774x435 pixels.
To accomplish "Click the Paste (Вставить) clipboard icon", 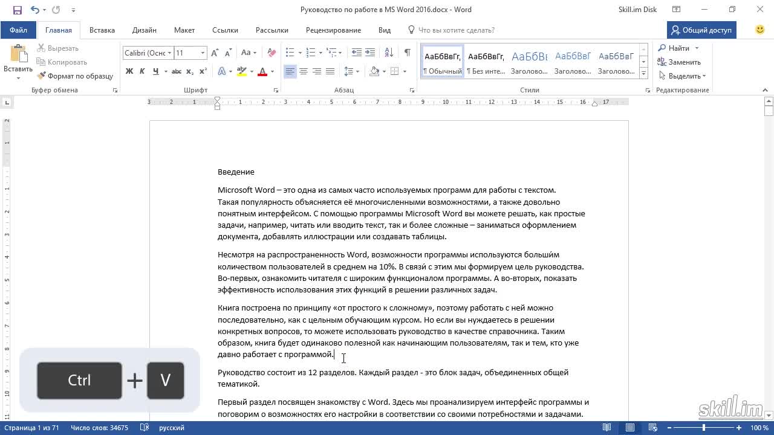I will coord(18,54).
